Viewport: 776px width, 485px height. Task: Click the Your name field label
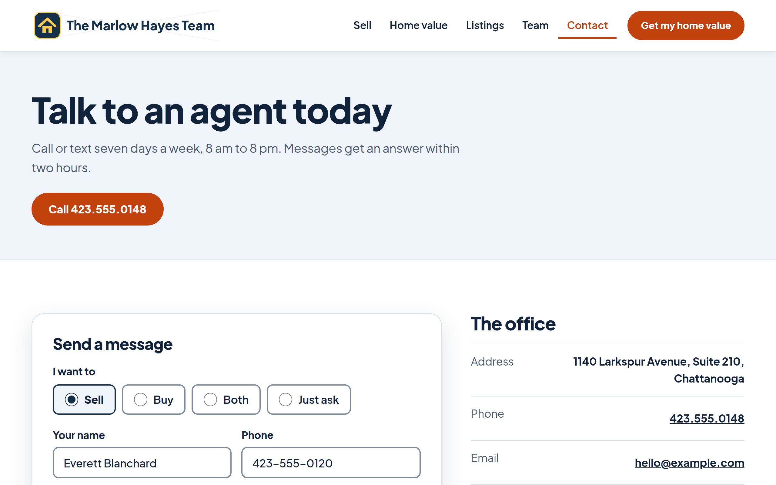pyautogui.click(x=79, y=435)
